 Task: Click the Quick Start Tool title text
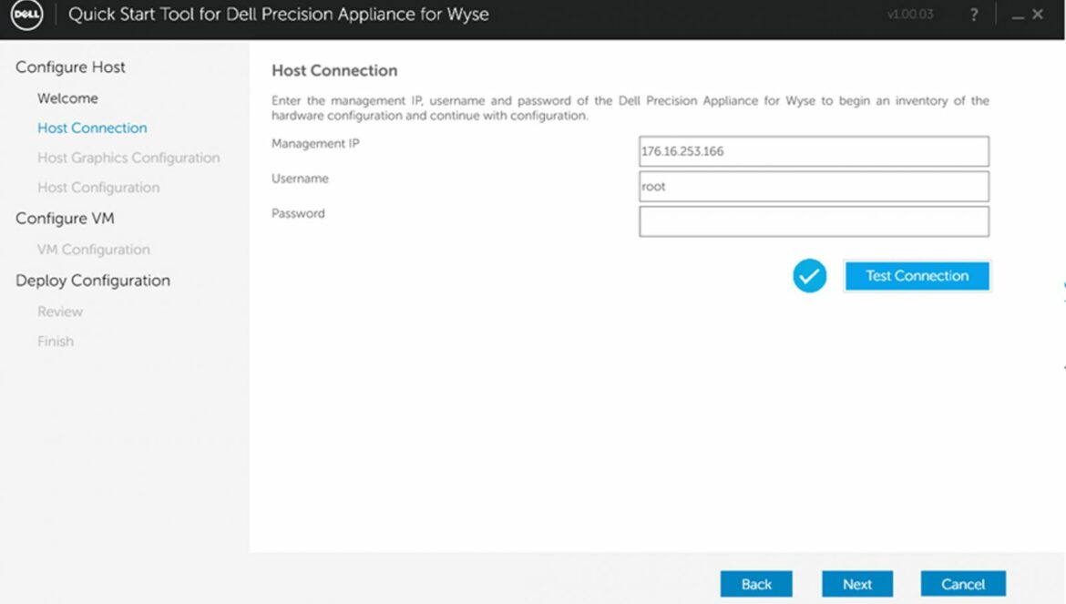[x=278, y=15]
